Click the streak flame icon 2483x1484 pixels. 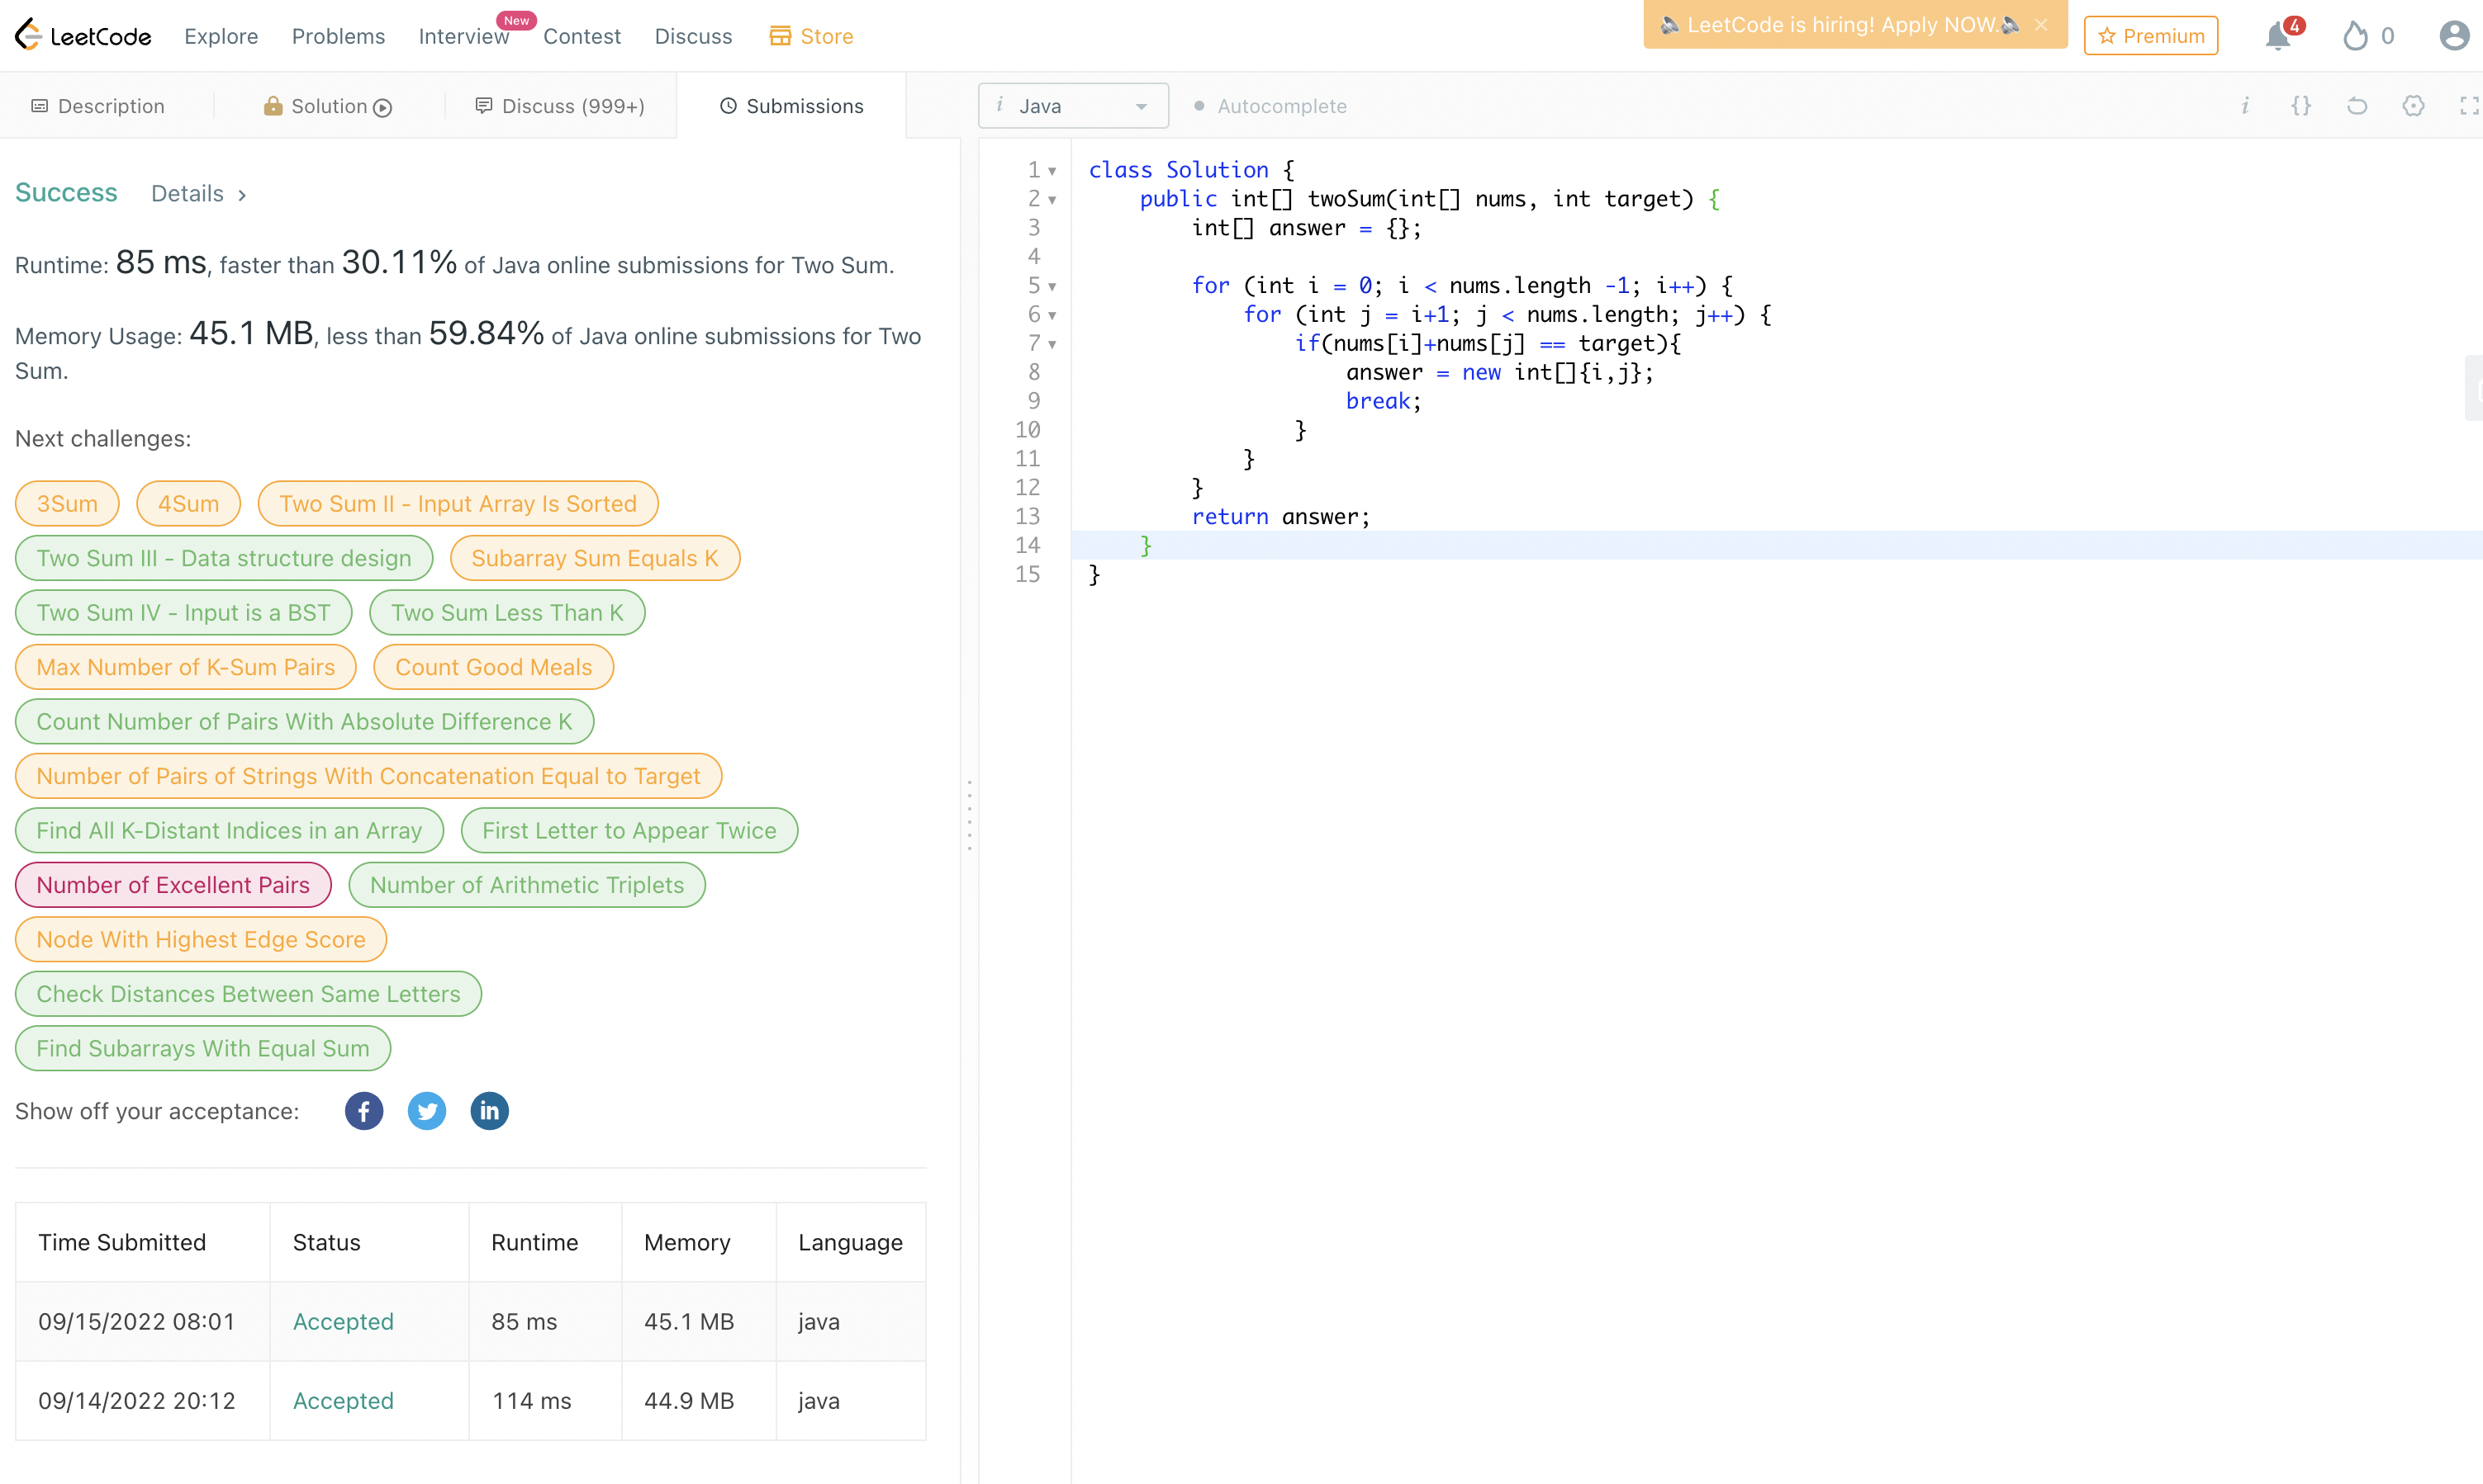click(2355, 37)
